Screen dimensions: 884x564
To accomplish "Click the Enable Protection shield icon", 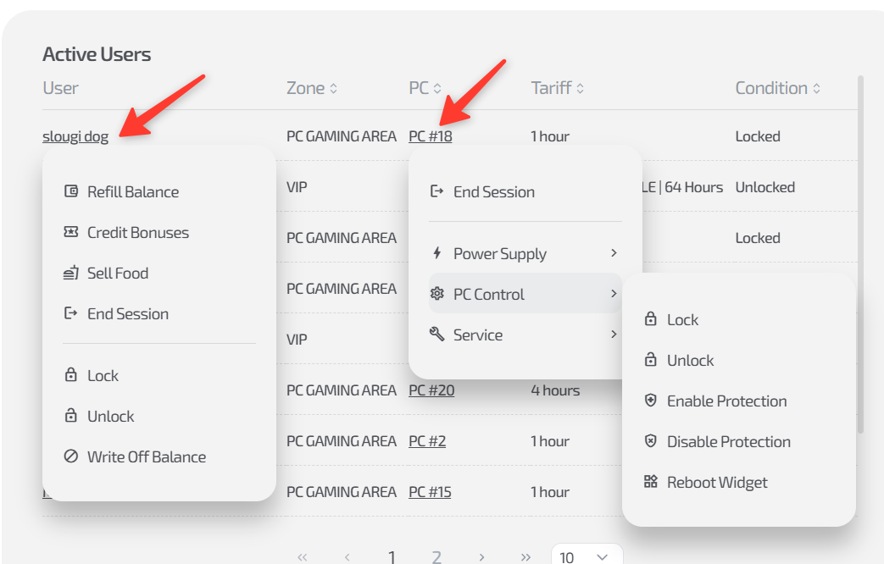I will pyautogui.click(x=651, y=401).
